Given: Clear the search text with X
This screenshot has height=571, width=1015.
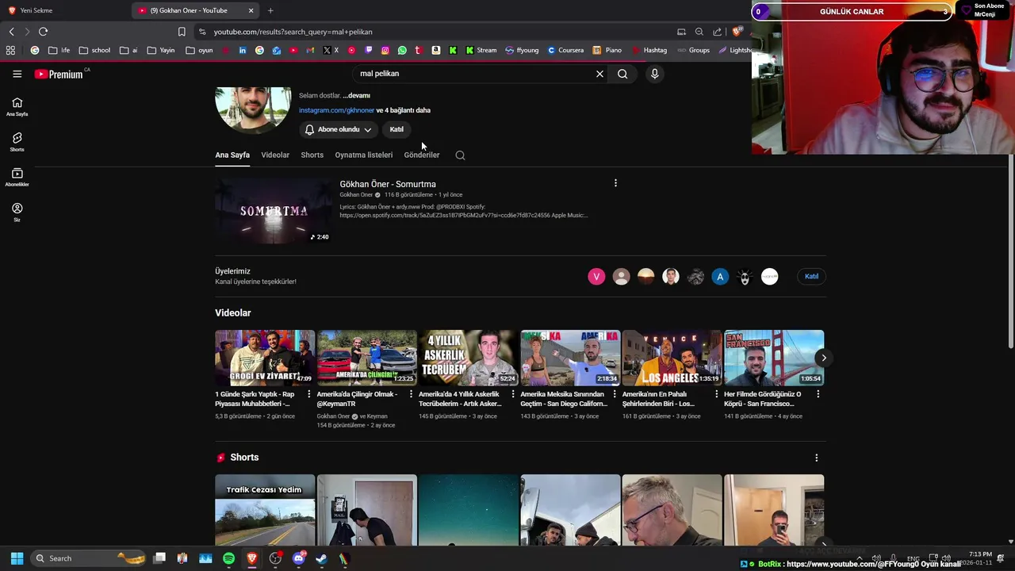Looking at the screenshot, I should (x=599, y=74).
